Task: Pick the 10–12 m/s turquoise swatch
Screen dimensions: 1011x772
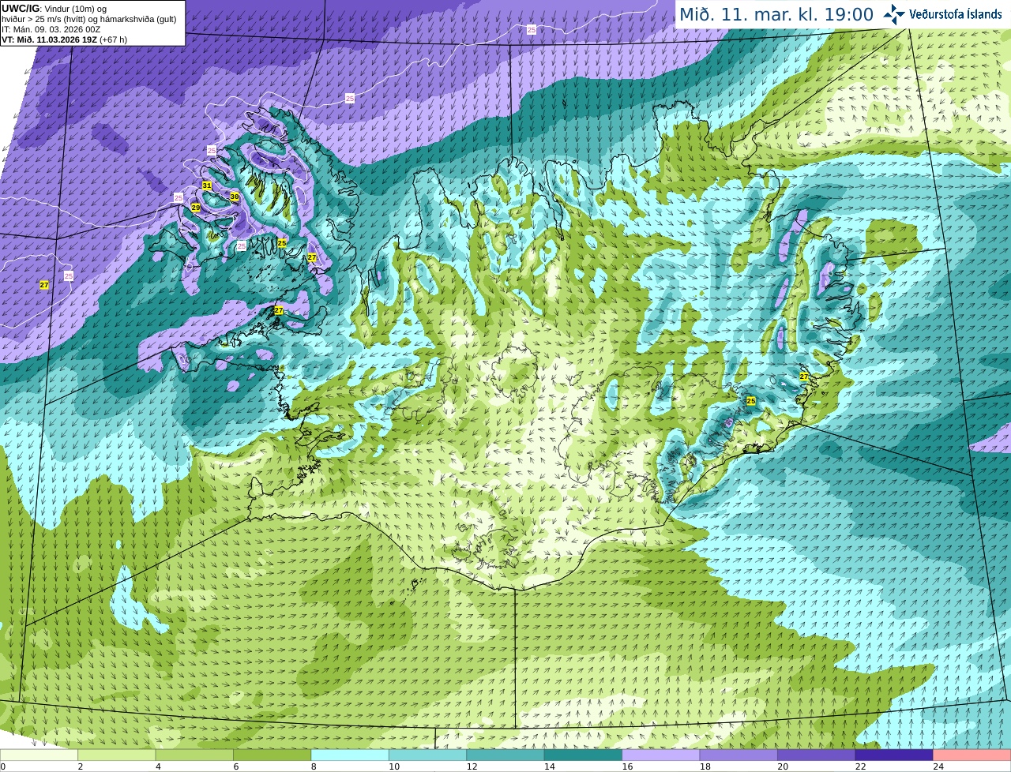Action: pyautogui.click(x=427, y=755)
